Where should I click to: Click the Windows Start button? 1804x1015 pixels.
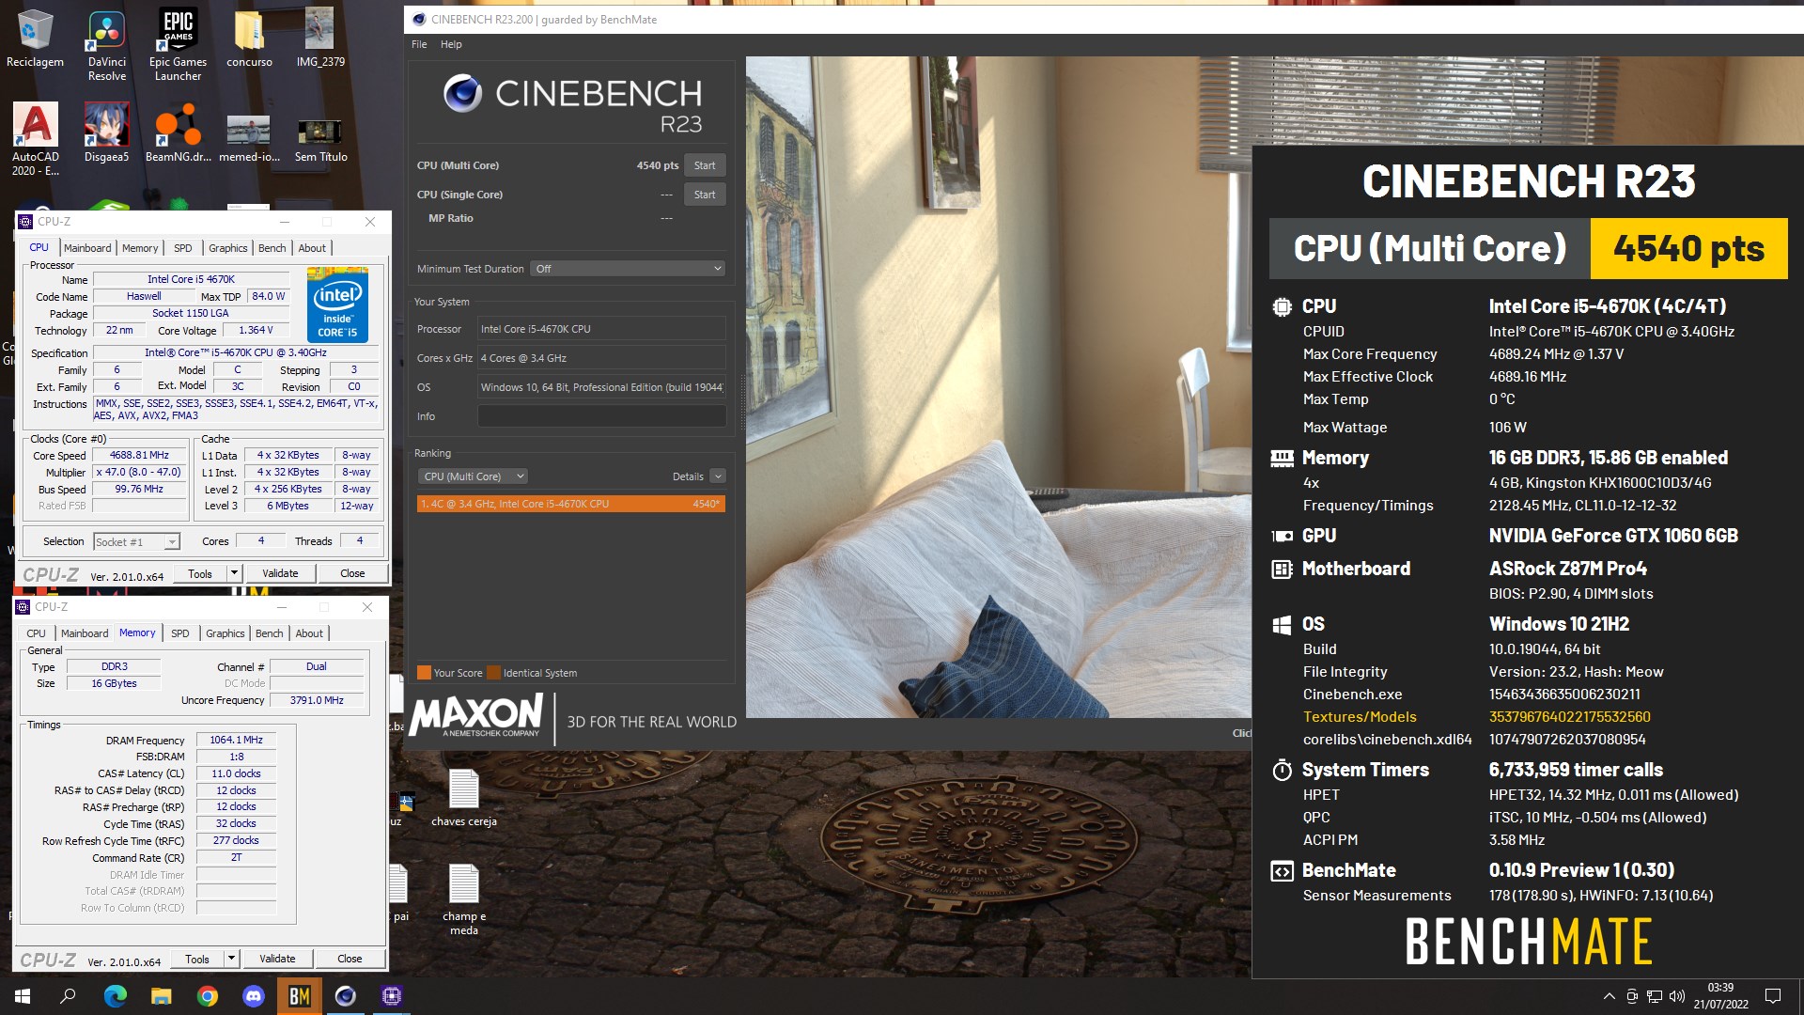tap(23, 996)
